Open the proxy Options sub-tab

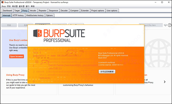point(49,16)
